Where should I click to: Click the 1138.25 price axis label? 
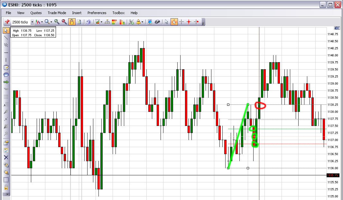333,104
